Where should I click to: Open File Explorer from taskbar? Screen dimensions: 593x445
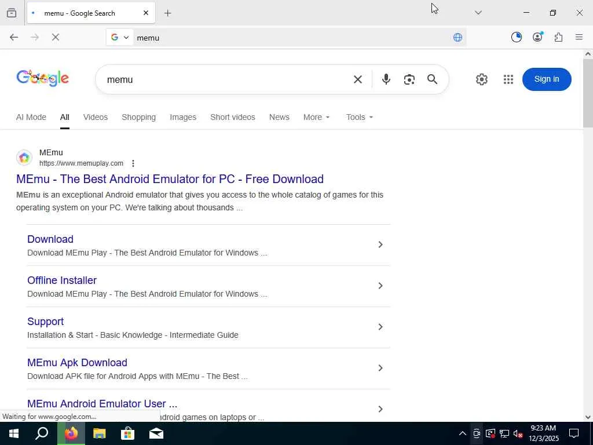pyautogui.click(x=100, y=433)
